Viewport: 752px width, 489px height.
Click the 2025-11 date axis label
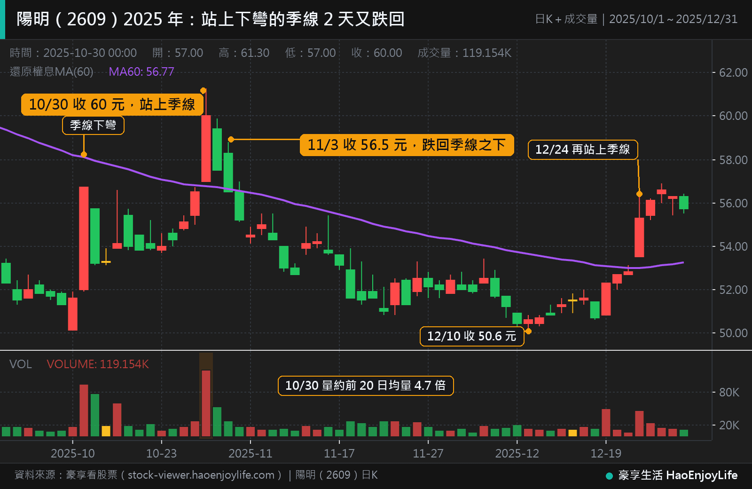250,453
